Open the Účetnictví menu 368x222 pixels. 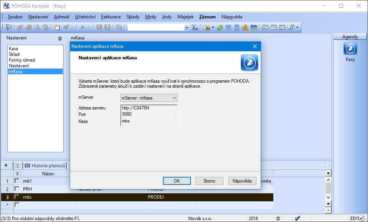pos(85,17)
